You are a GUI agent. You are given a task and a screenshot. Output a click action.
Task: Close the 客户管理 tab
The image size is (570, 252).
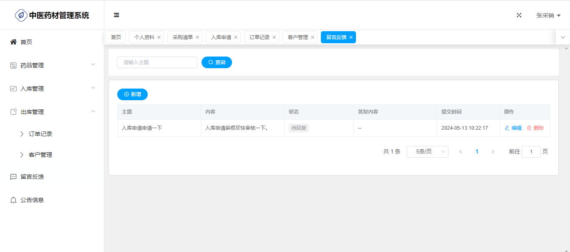click(x=313, y=37)
